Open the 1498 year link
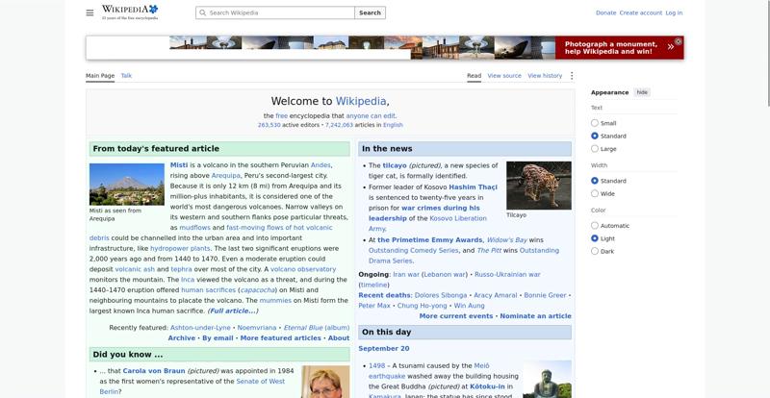The height and width of the screenshot is (398, 770). click(376, 365)
